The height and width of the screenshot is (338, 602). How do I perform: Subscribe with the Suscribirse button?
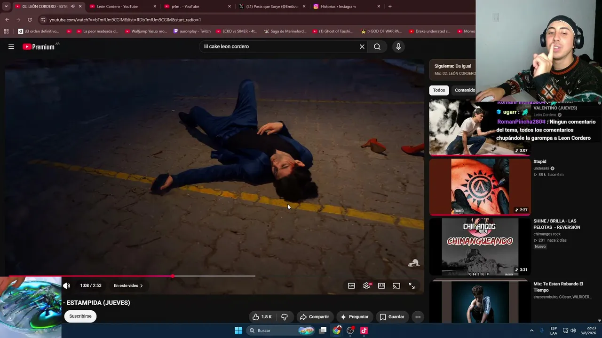(80, 316)
